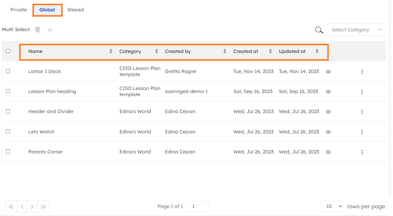This screenshot has width=393, height=216.
Task: Switch to the Shared tab
Action: point(75,10)
